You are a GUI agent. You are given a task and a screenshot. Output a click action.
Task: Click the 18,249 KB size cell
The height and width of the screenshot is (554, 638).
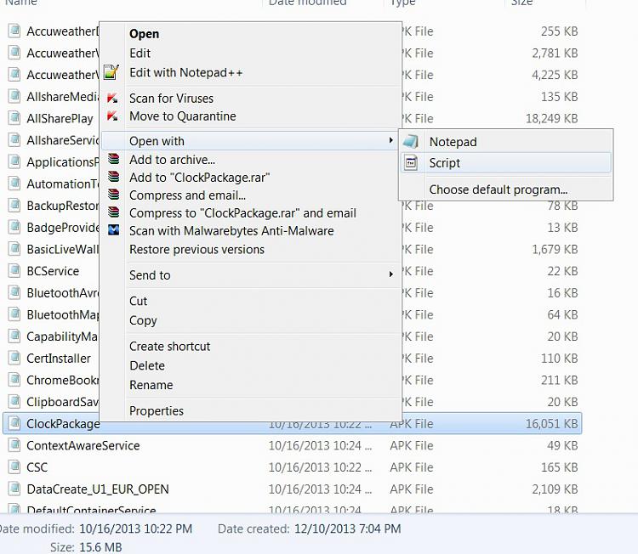click(552, 119)
